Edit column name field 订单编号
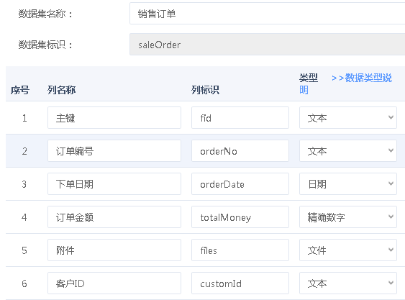 (114, 151)
